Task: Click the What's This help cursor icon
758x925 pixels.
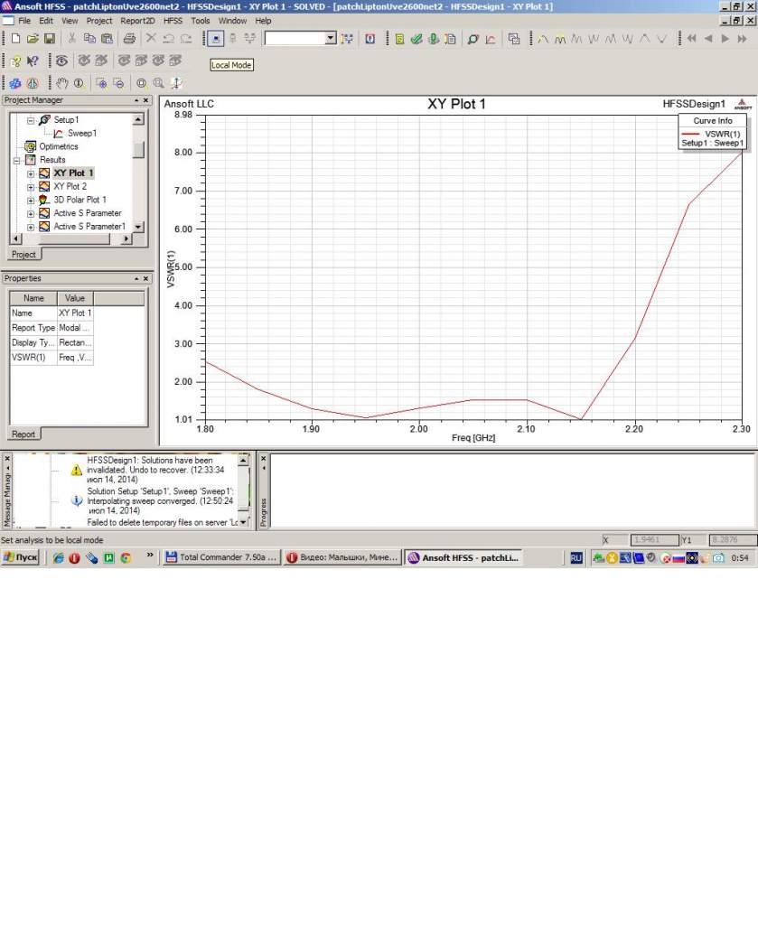Action: click(x=33, y=61)
